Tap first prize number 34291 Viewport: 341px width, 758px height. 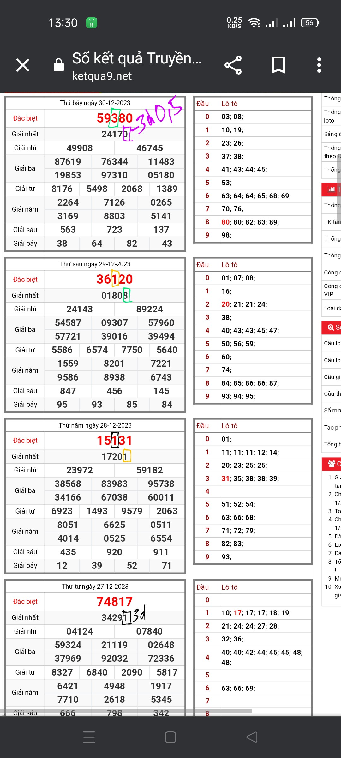point(115,617)
